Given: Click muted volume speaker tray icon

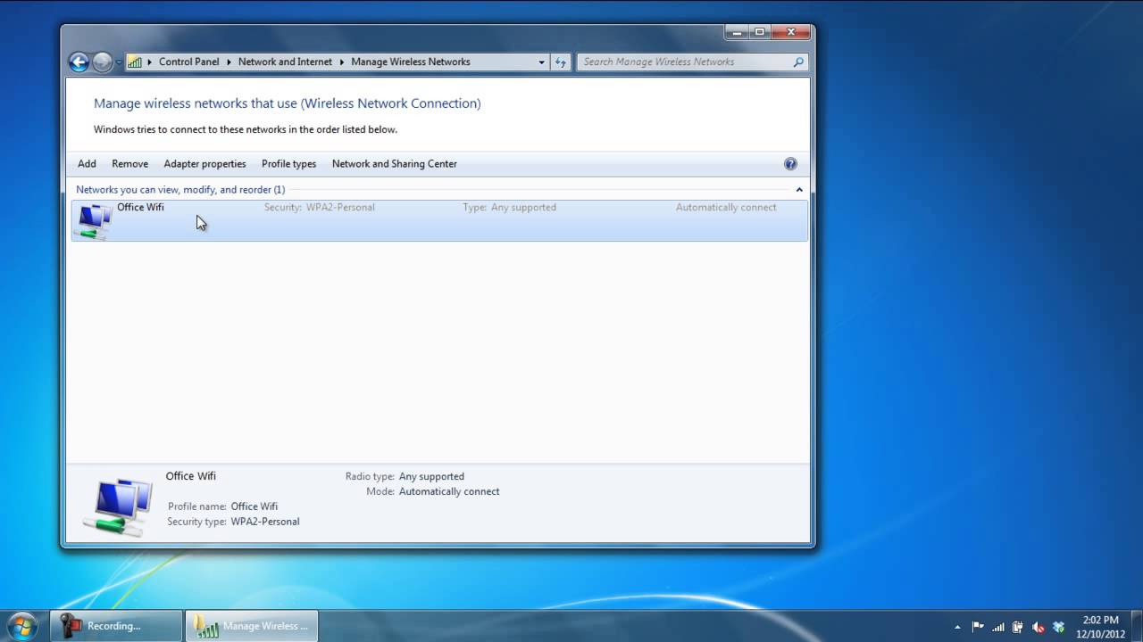Looking at the screenshot, I should (x=1038, y=627).
